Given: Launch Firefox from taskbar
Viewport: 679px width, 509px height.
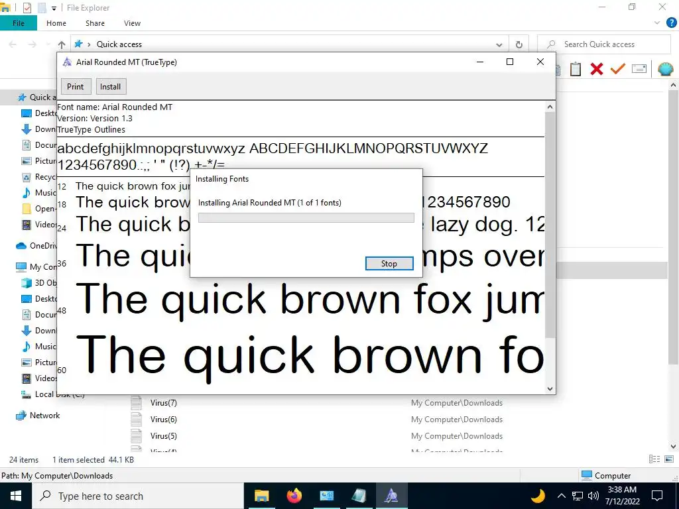Looking at the screenshot, I should click(294, 496).
